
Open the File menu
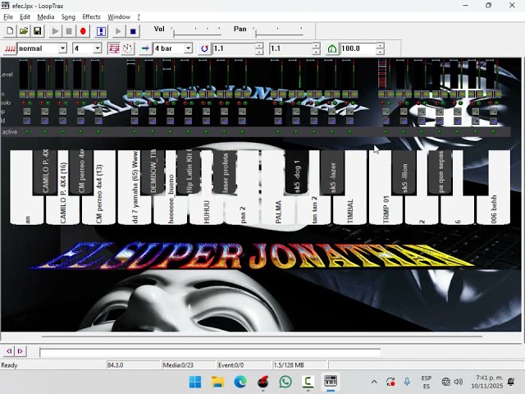point(8,16)
